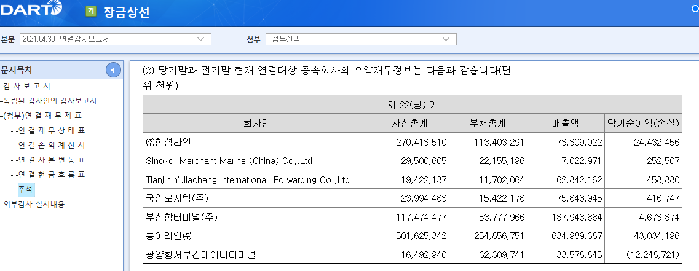The width and height of the screenshot is (699, 271).
Task: Click the value 22,155,196
Action: (x=502, y=160)
